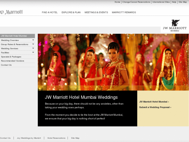Open Contact Us in the footer
189x142 pixels.
(5, 138)
